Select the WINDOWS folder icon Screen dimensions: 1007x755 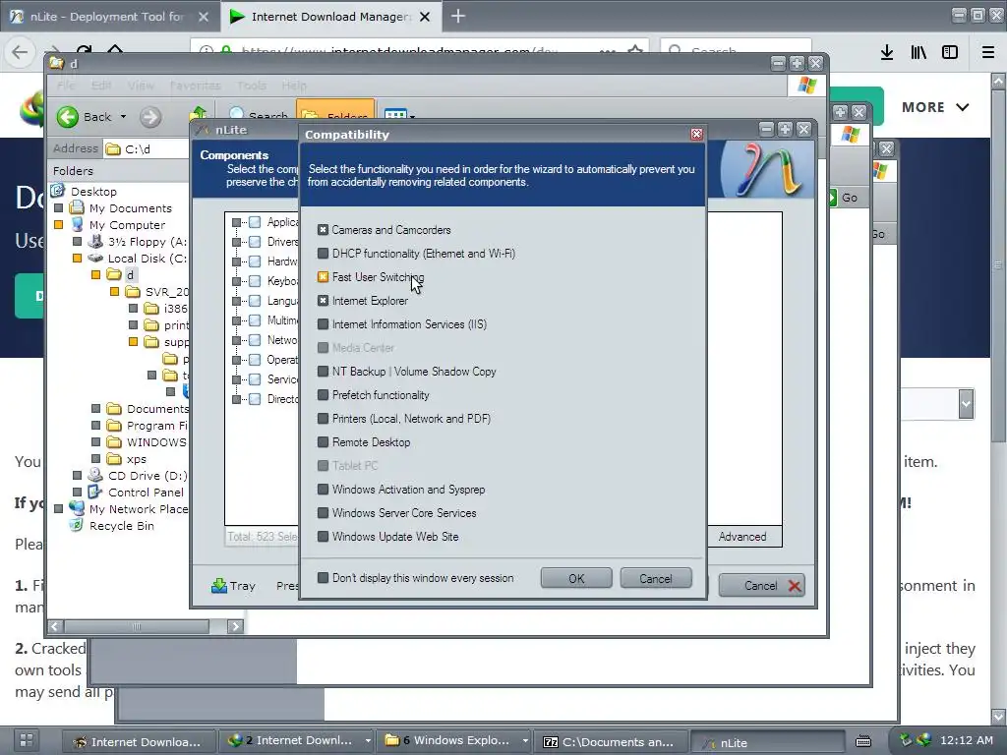coord(114,441)
